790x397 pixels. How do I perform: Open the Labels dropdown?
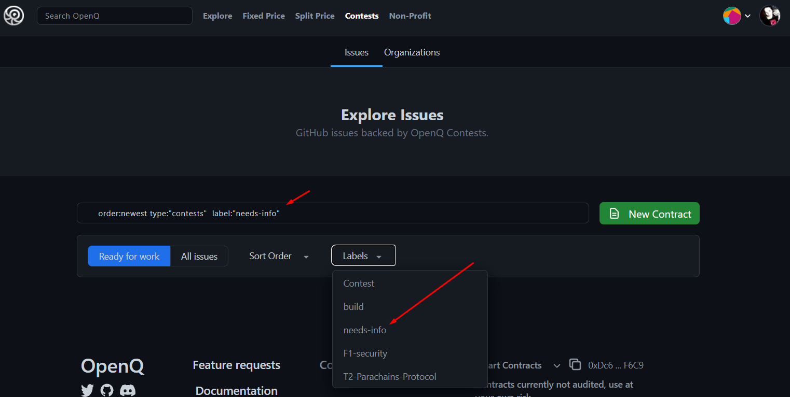363,255
